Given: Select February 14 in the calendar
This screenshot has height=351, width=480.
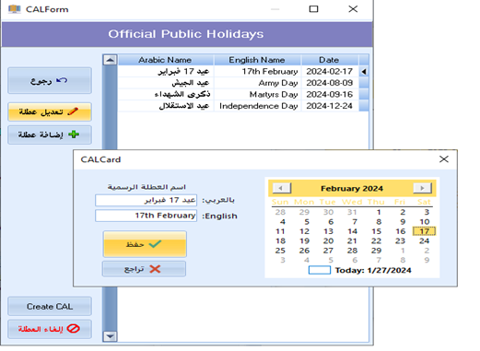Looking at the screenshot, I should 352,231.
